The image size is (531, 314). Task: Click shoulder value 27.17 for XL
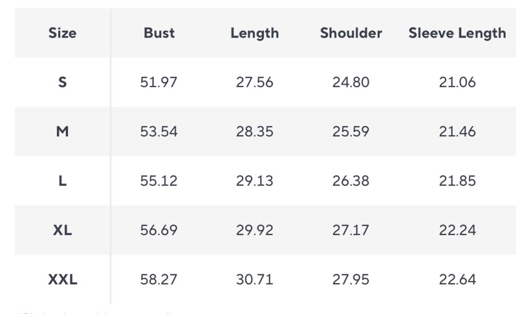[x=350, y=230]
